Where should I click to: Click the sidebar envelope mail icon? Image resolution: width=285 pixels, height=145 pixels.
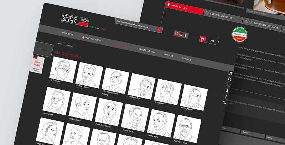[x=228, y=85]
